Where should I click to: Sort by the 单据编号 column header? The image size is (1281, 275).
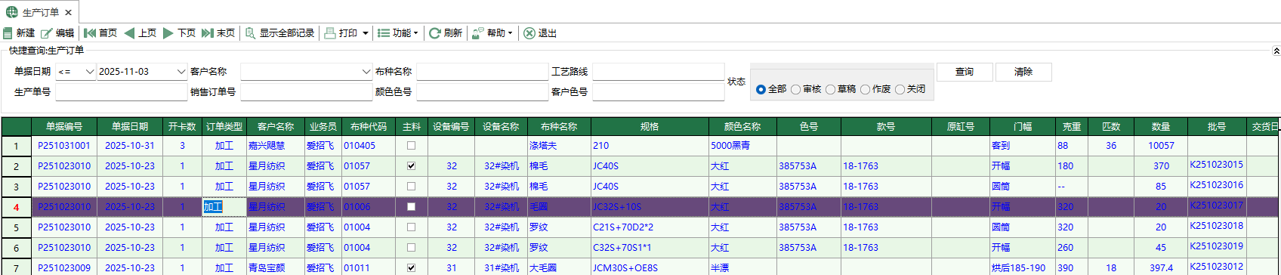pos(64,126)
